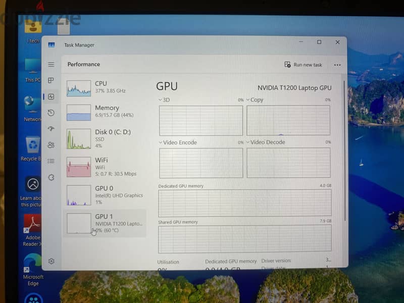Open the 3D engine dropdown

coord(164,99)
